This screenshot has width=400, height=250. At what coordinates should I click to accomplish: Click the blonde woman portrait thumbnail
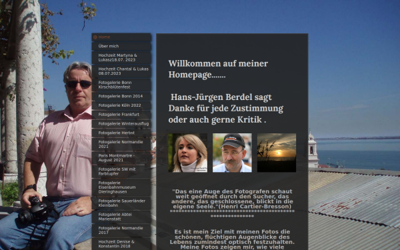point(188,153)
